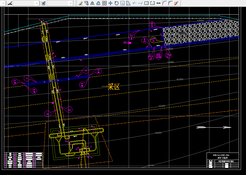Select the Extend tool
Viewport: 246px width, 175px height.
140,3
